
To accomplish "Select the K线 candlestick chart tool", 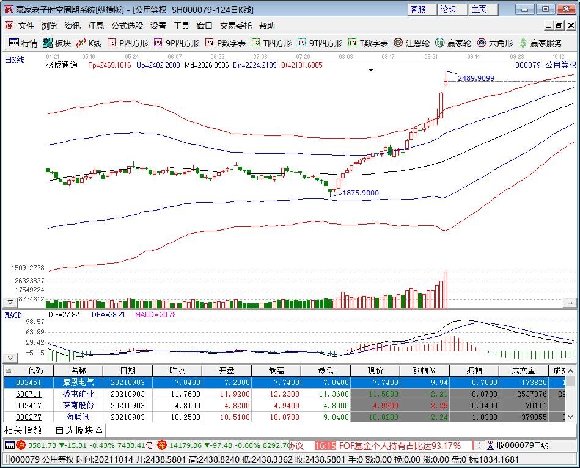I will (89, 43).
